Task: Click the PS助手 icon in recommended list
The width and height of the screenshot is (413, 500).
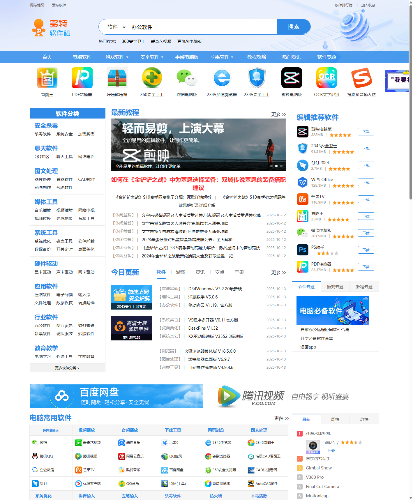Action: (x=303, y=250)
